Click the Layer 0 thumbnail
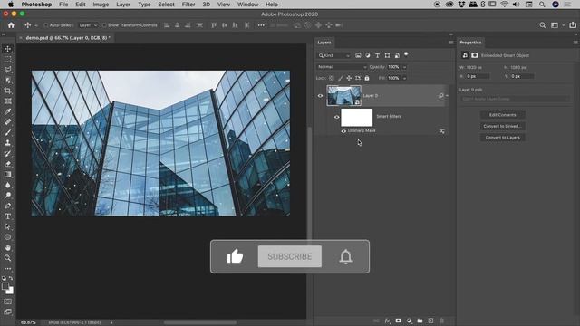580x326 pixels. [x=343, y=96]
